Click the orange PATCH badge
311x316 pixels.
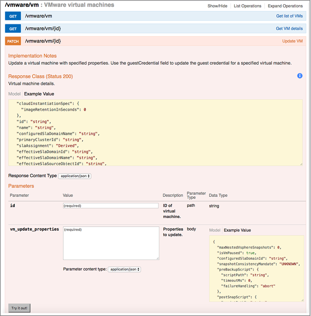13,41
